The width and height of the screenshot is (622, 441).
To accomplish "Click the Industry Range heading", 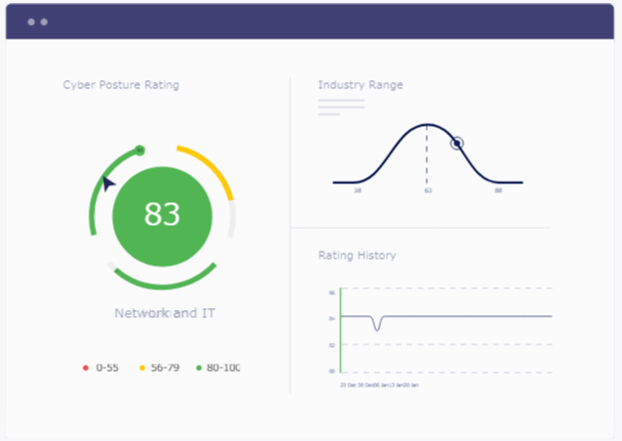I will (360, 85).
